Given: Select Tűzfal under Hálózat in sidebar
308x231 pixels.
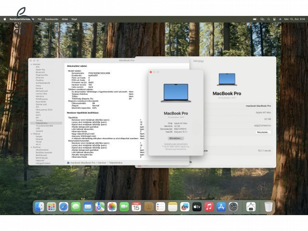Looking at the screenshot, I should point(38,141).
